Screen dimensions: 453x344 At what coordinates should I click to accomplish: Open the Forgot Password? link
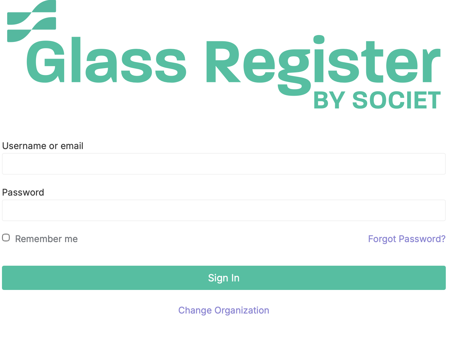407,239
